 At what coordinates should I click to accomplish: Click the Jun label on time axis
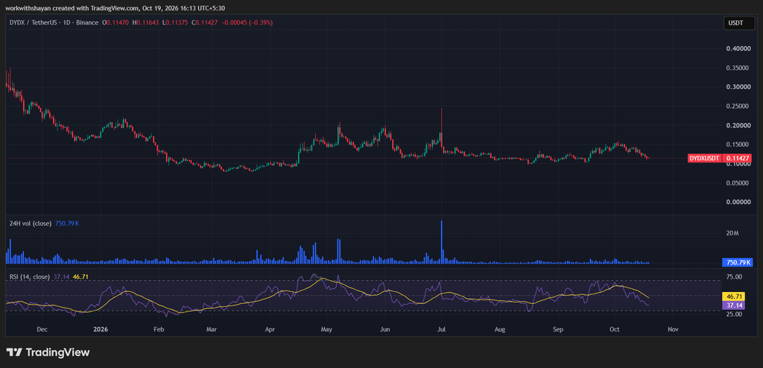[385, 329]
